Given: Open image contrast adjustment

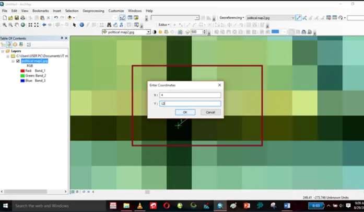Looking at the screenshot, I should coord(155,32).
